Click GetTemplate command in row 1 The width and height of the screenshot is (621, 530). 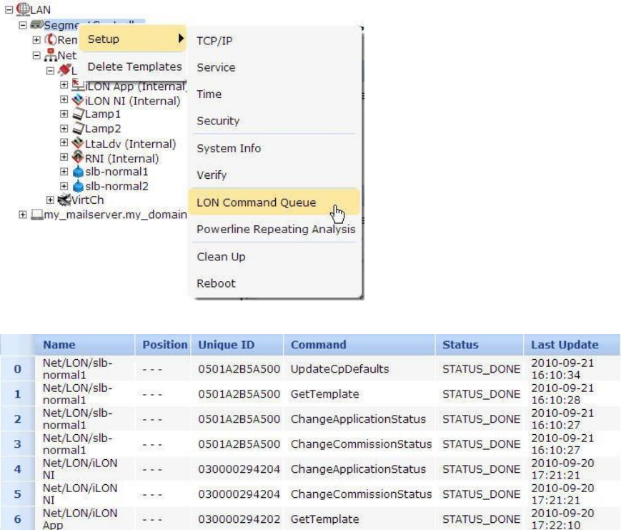point(324,394)
